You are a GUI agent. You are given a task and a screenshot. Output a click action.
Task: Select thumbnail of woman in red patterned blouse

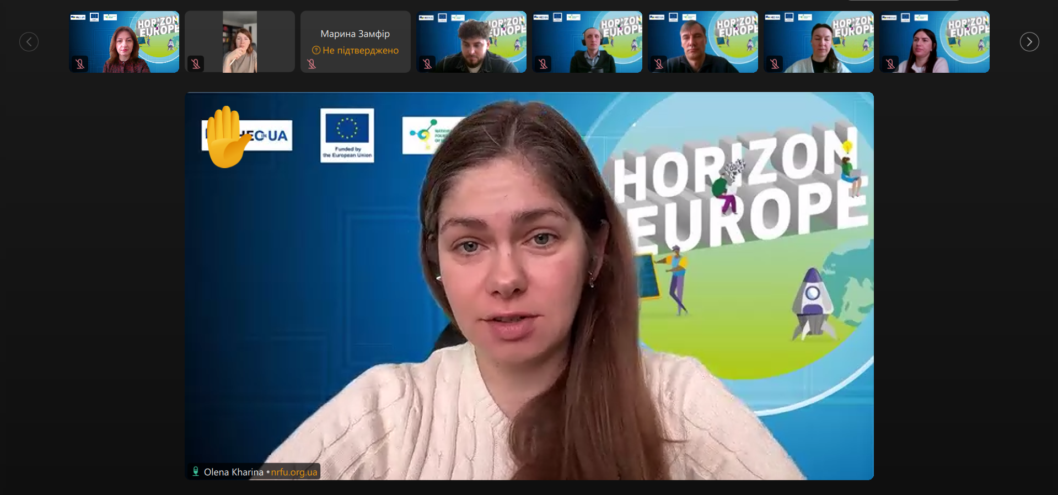(x=124, y=42)
